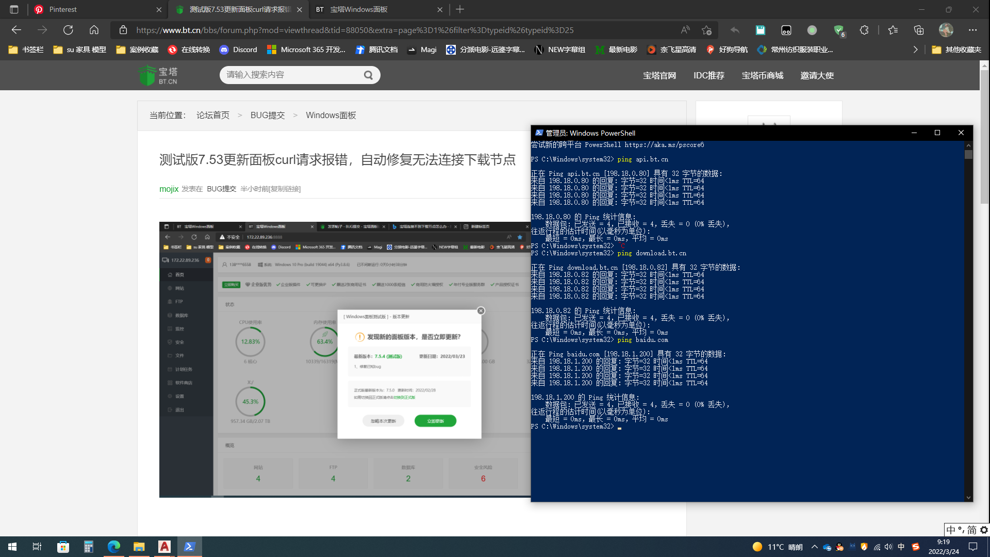Close the Pinterest tab
The width and height of the screenshot is (990, 557).
pyautogui.click(x=159, y=9)
